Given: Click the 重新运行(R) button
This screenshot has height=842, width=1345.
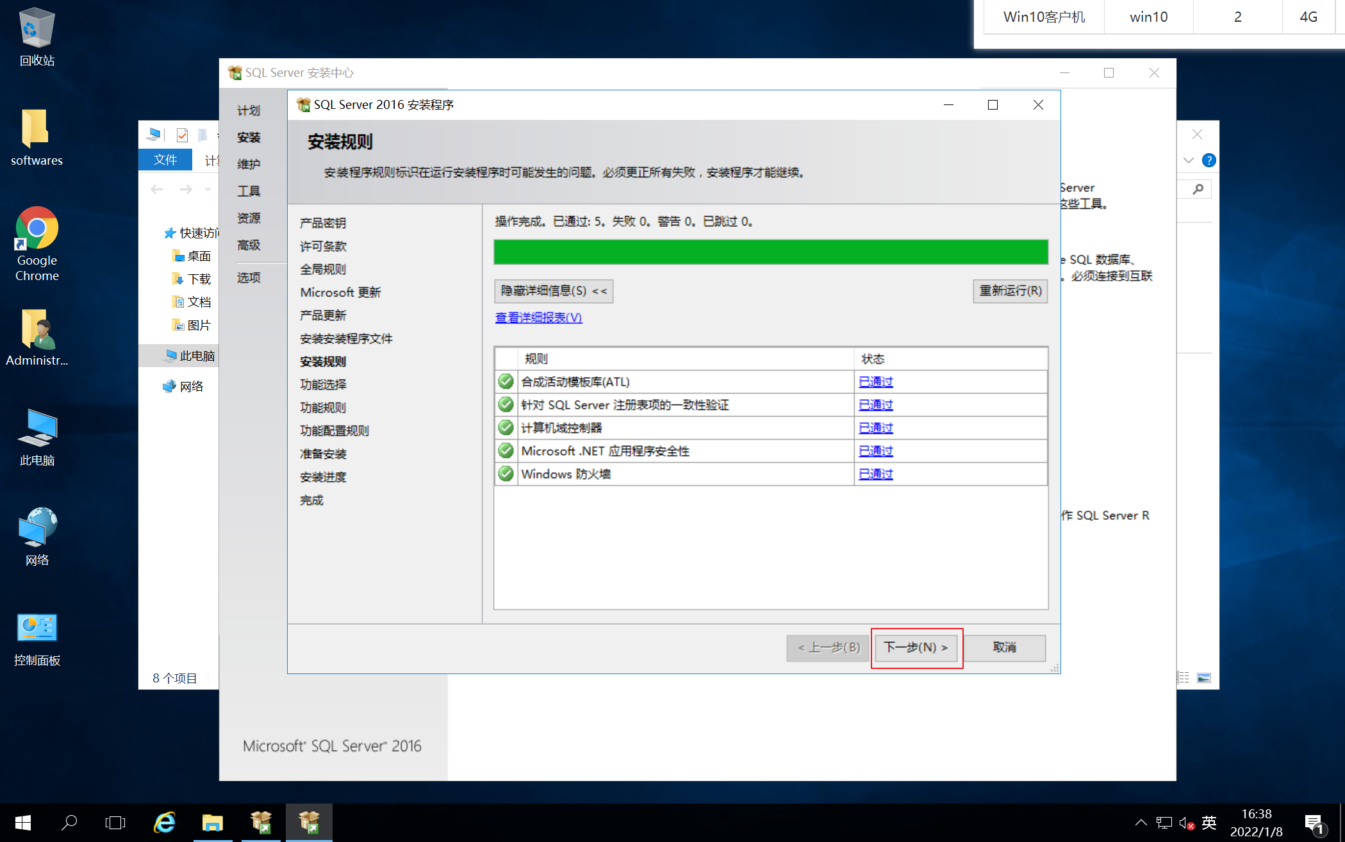Looking at the screenshot, I should point(1011,291).
